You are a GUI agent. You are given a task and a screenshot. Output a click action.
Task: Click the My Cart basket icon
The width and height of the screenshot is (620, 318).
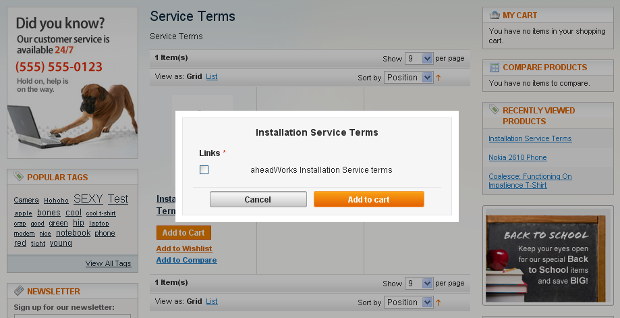(x=495, y=15)
